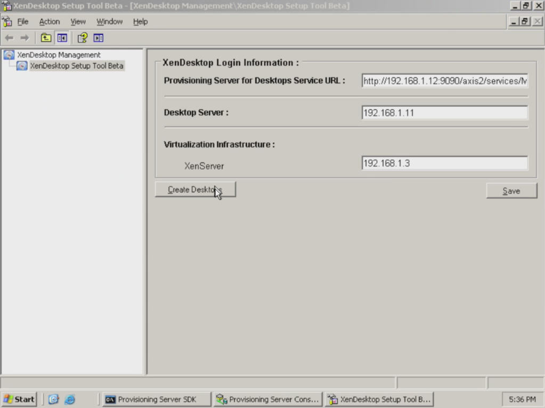Click the Forward arrow in the toolbar

coord(25,38)
